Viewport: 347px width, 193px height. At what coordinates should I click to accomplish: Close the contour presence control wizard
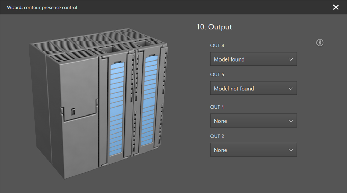coord(336,7)
